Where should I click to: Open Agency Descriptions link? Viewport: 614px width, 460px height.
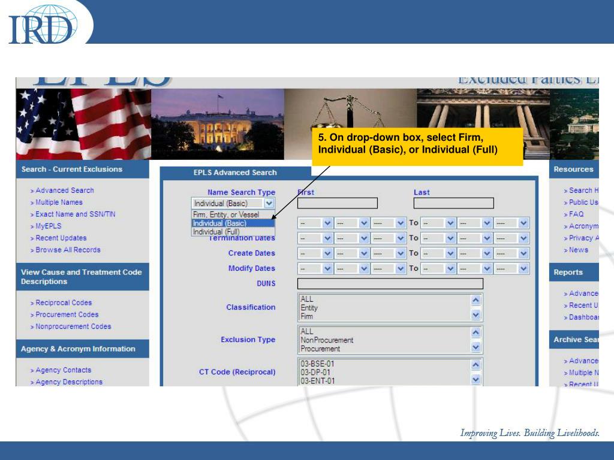pos(69,382)
